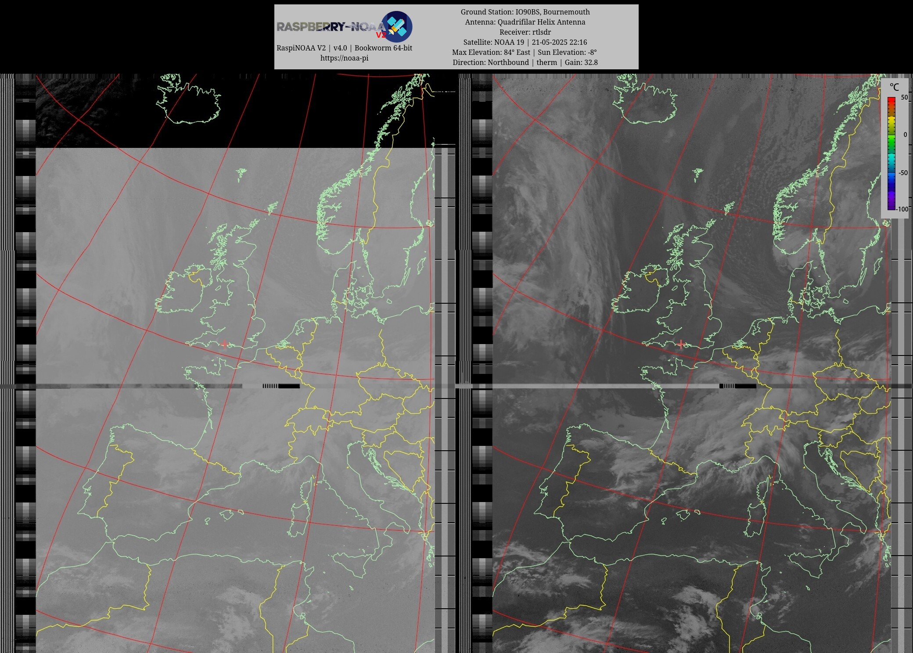The width and height of the screenshot is (913, 653).
Task: Click the temperature color scale bar
Action: (x=891, y=154)
